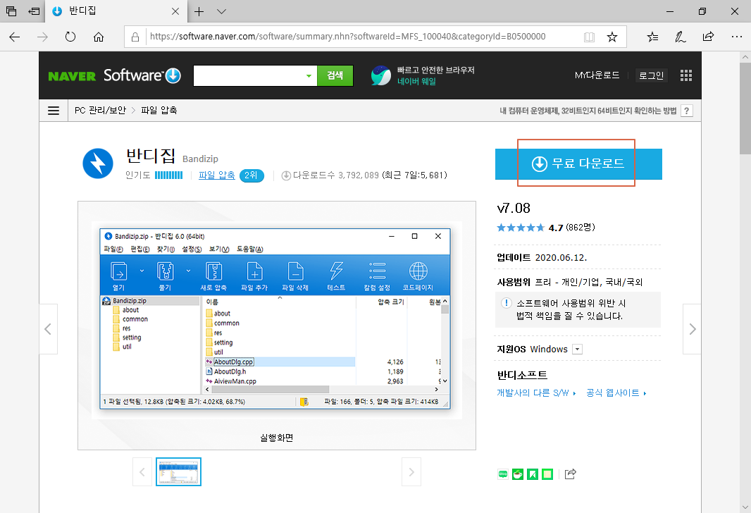Select the screenshot thumbnail
751x513 pixels.
[178, 472]
